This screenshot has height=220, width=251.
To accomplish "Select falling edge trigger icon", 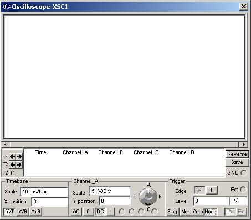I will click(x=212, y=190).
